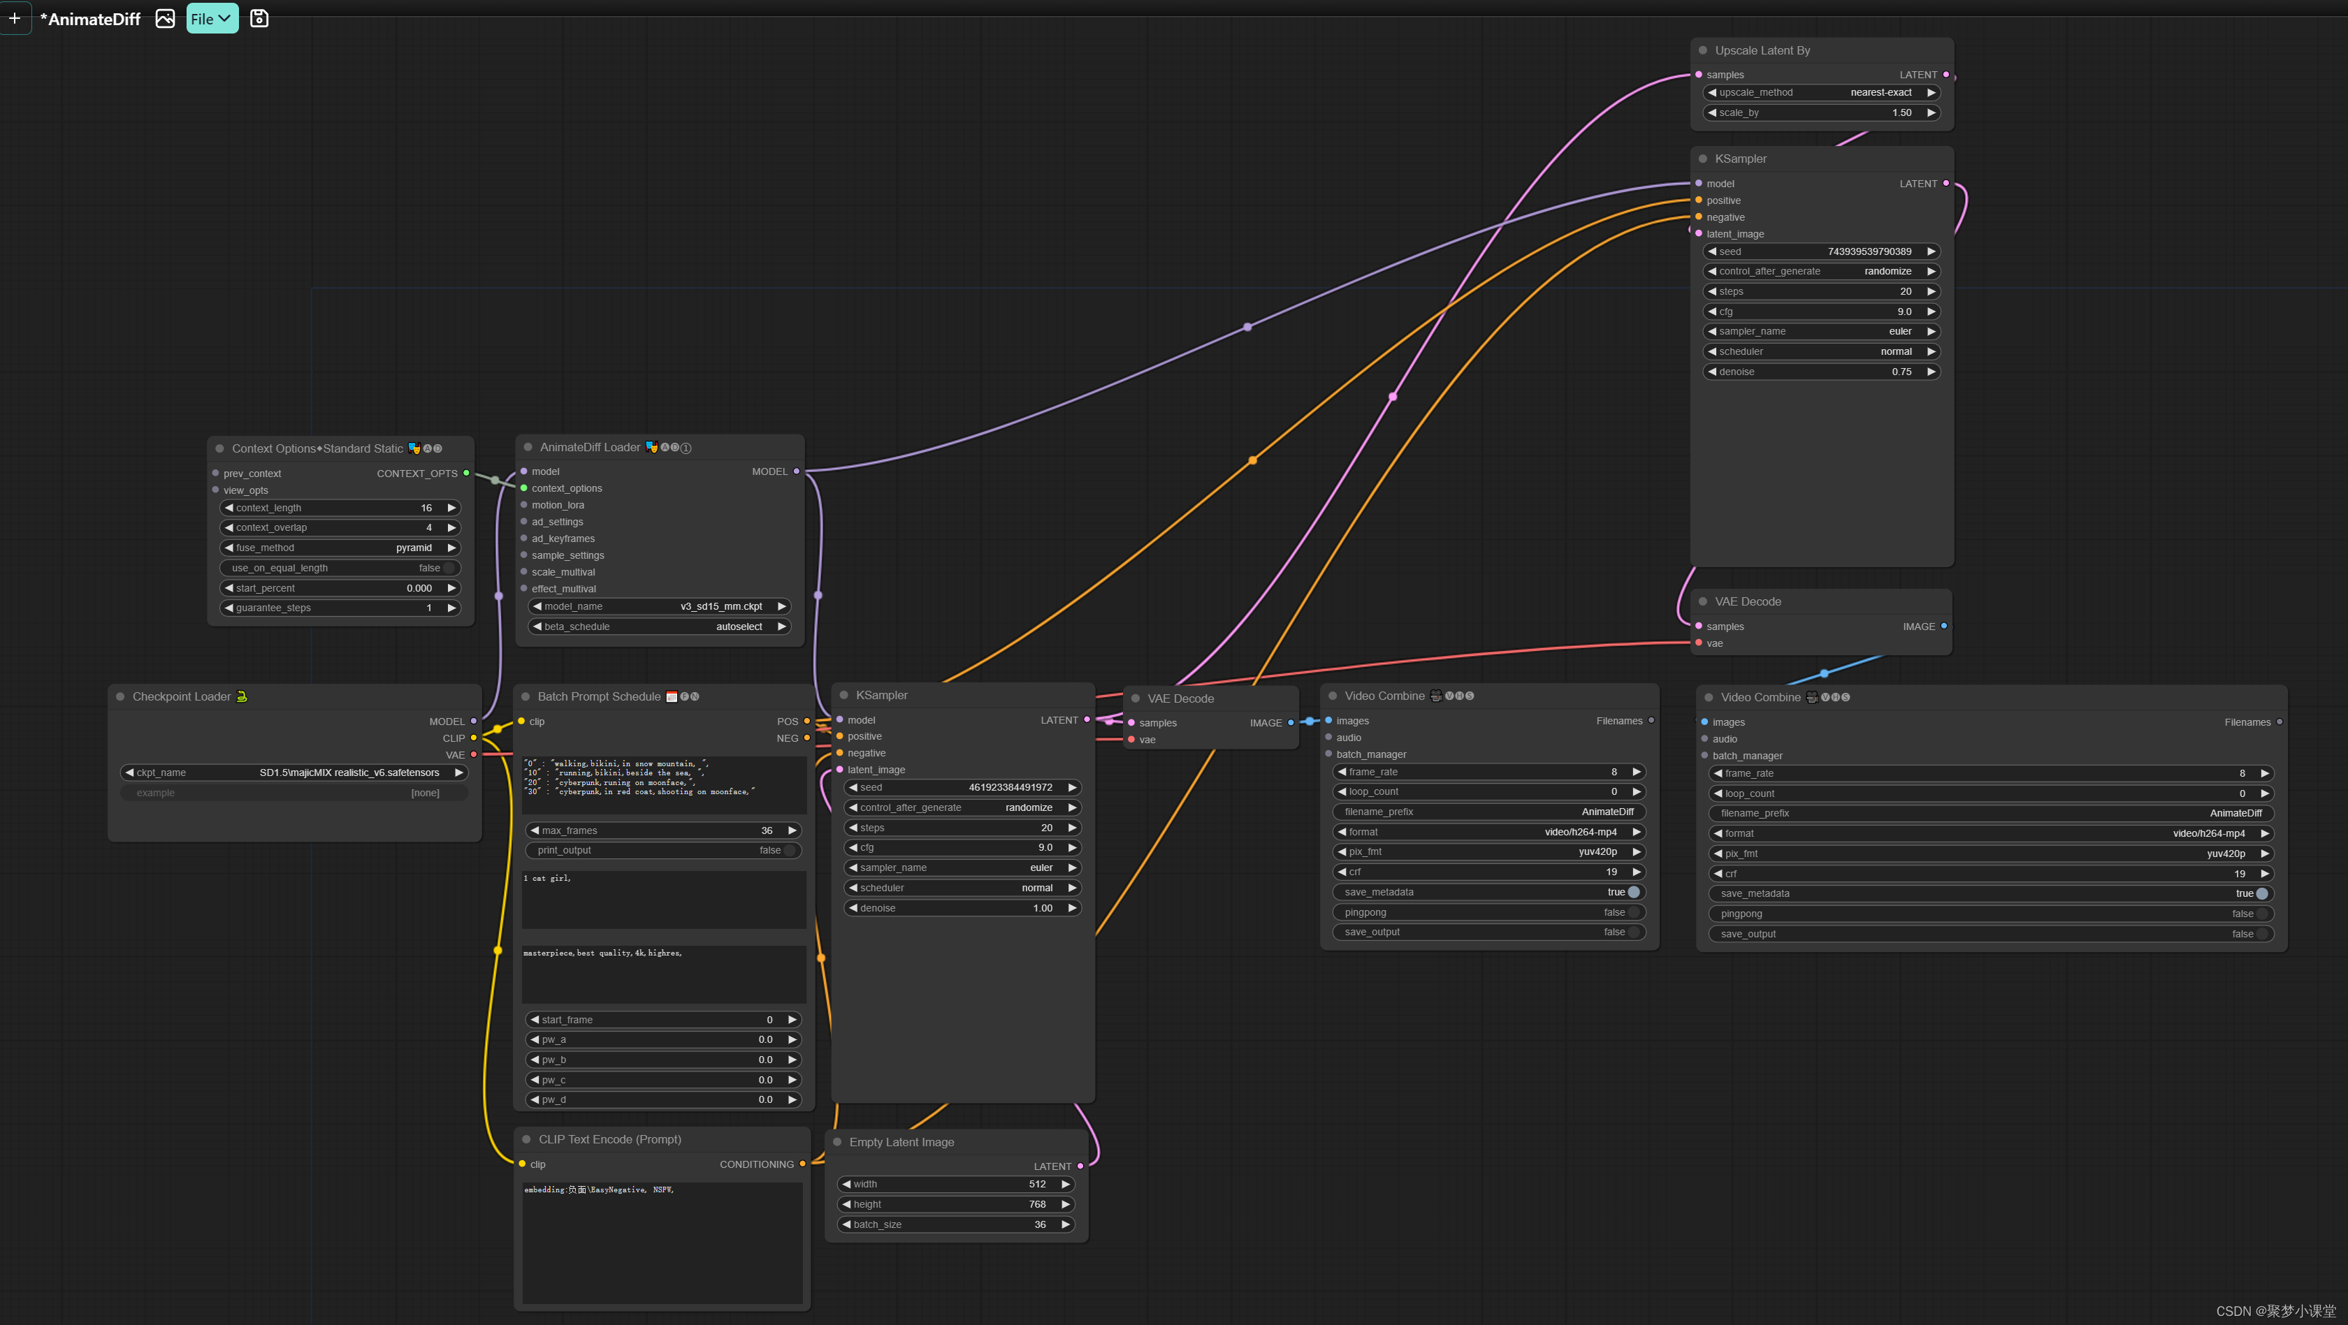Collapse the KSampler node with denoise 0.75
This screenshot has height=1325, width=2348.
[x=1703, y=159]
